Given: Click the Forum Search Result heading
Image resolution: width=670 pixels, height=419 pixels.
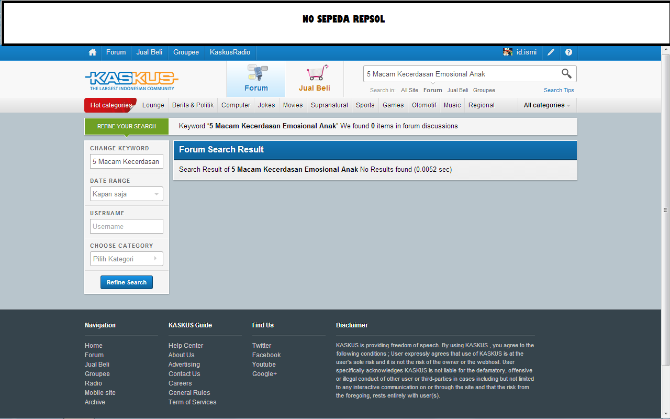Looking at the screenshot, I should [221, 150].
